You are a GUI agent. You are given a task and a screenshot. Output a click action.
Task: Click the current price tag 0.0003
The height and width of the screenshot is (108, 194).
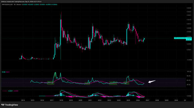click(x=189, y=39)
